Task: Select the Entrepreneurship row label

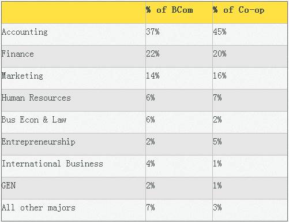Action: click(38, 142)
